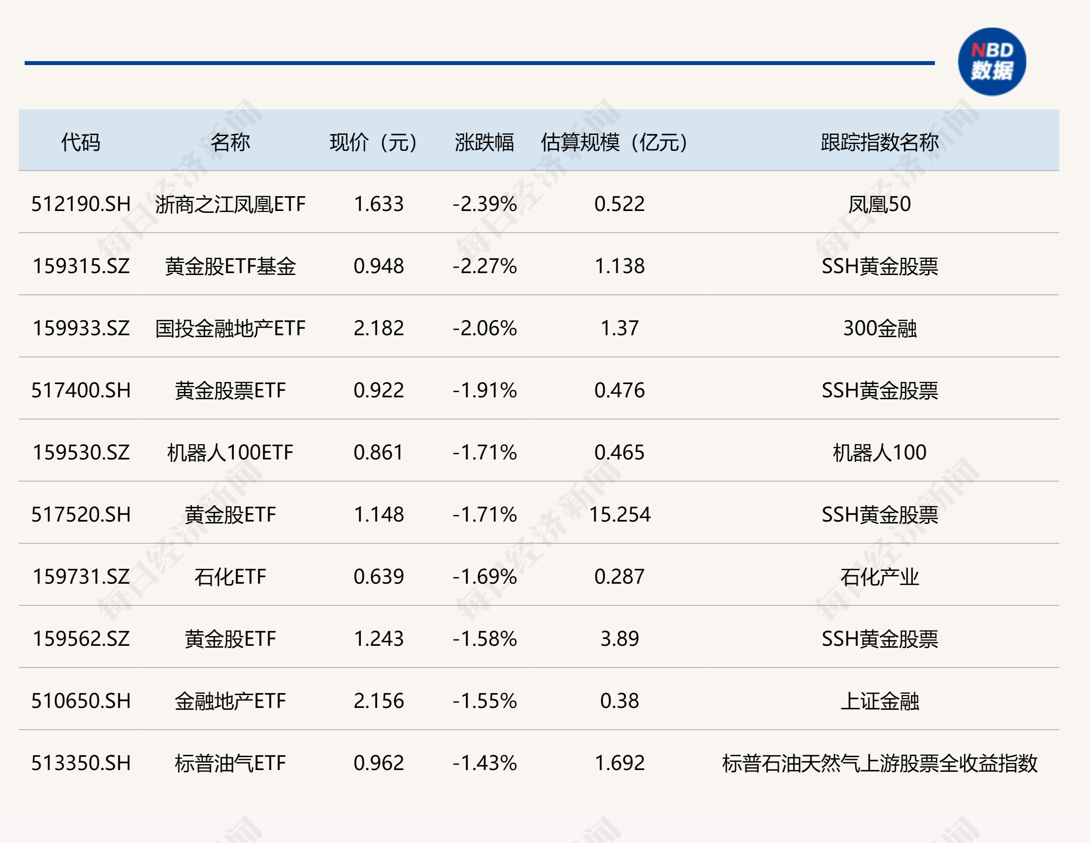Image resolution: width=1090 pixels, height=843 pixels.
Task: Select price value 1.148
Action: pyautogui.click(x=379, y=514)
